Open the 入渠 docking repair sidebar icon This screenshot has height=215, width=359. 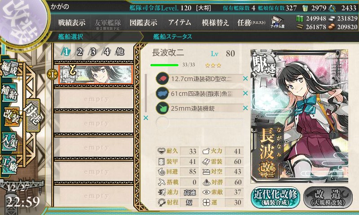click(9, 142)
